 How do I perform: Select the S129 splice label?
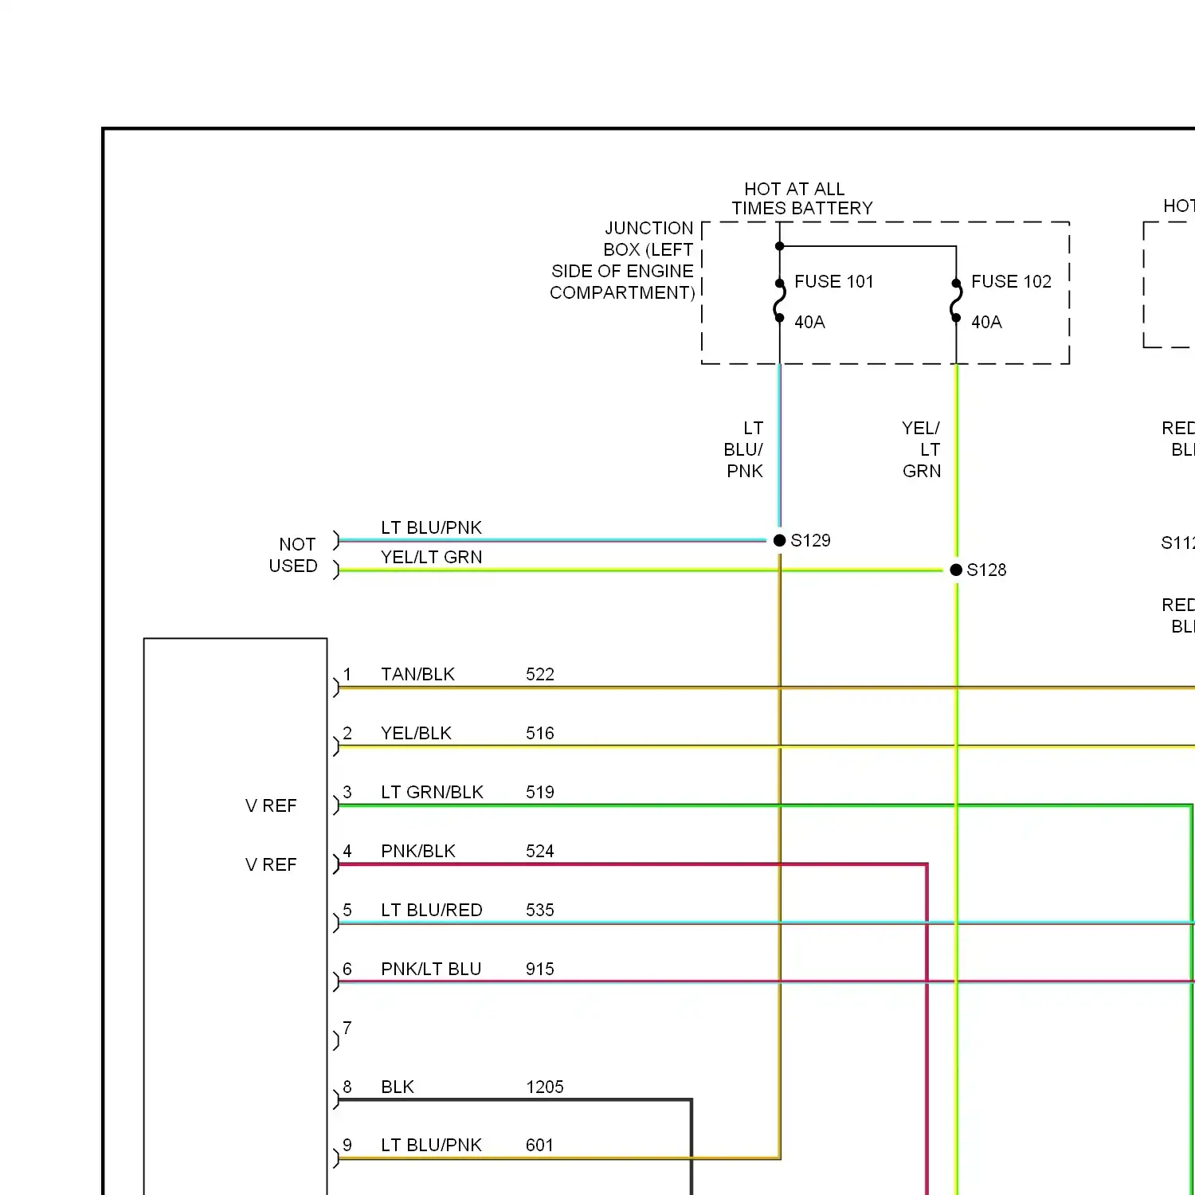810,541
